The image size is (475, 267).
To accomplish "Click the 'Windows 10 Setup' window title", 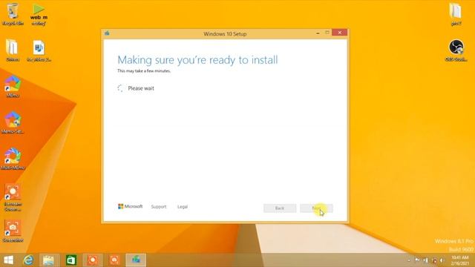I will 225,34.
